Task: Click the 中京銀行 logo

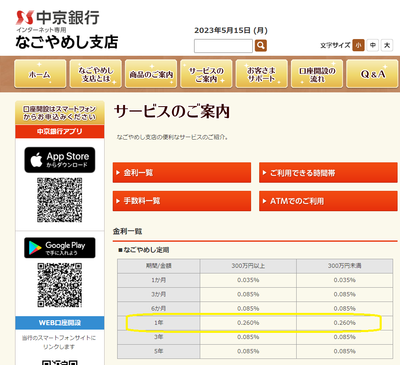Action: coord(57,17)
